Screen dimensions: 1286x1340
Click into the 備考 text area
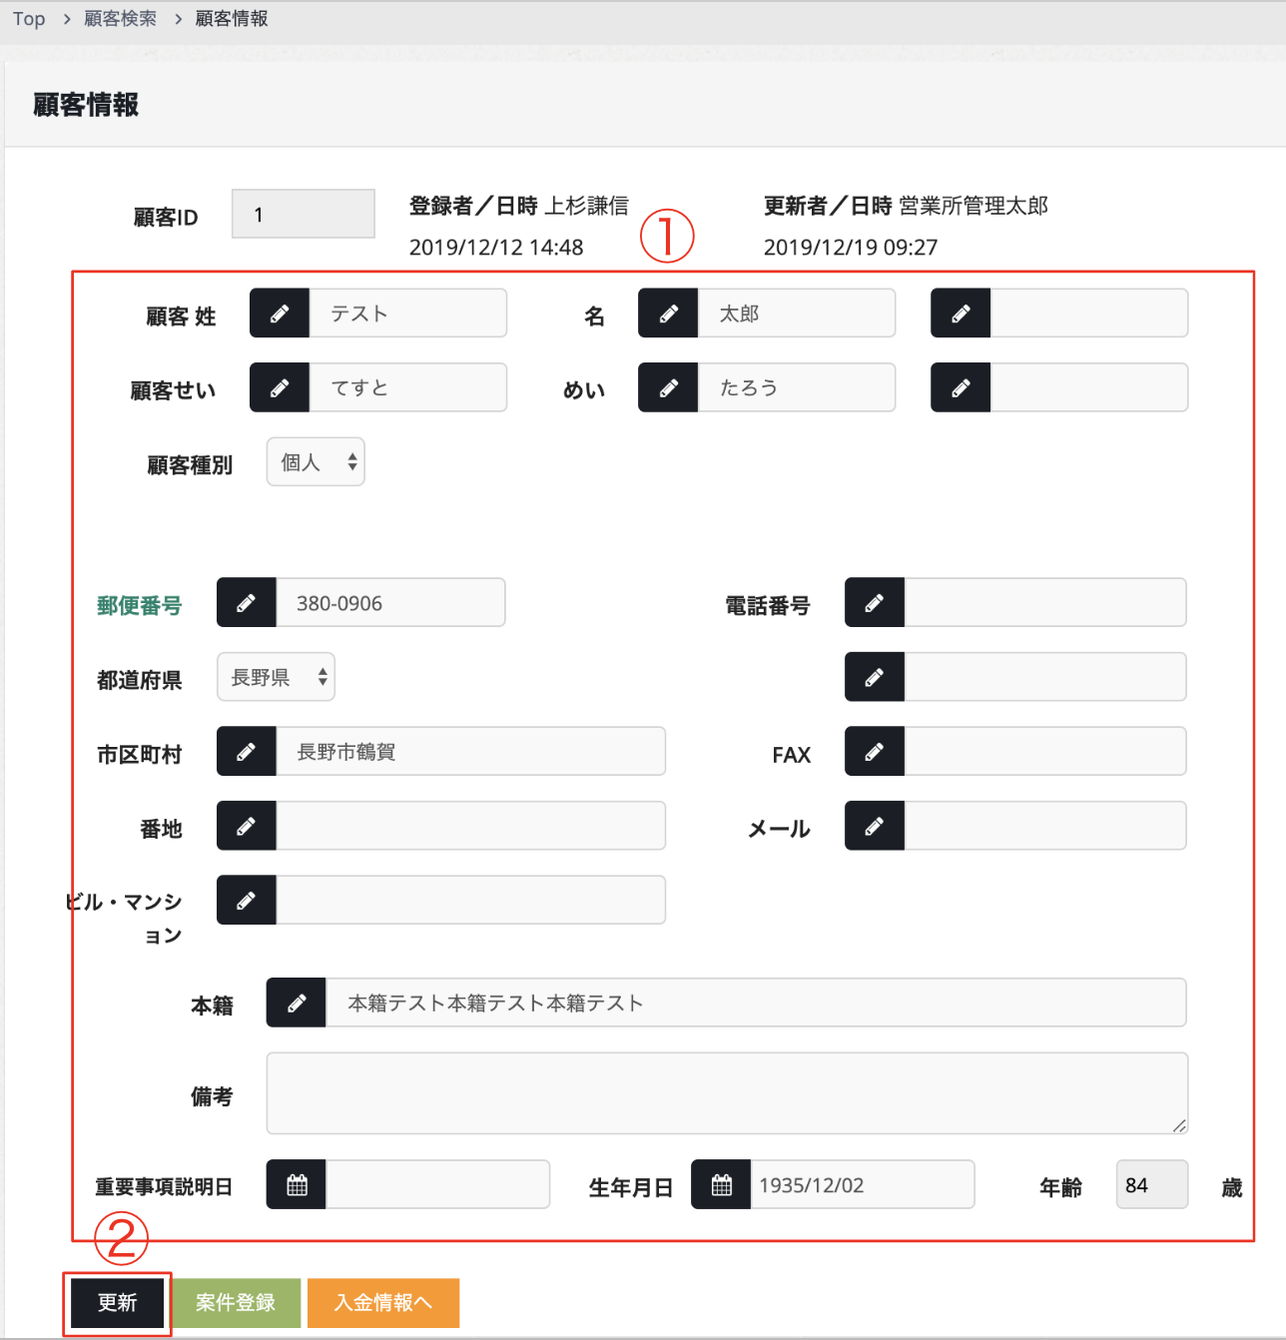726,1093
